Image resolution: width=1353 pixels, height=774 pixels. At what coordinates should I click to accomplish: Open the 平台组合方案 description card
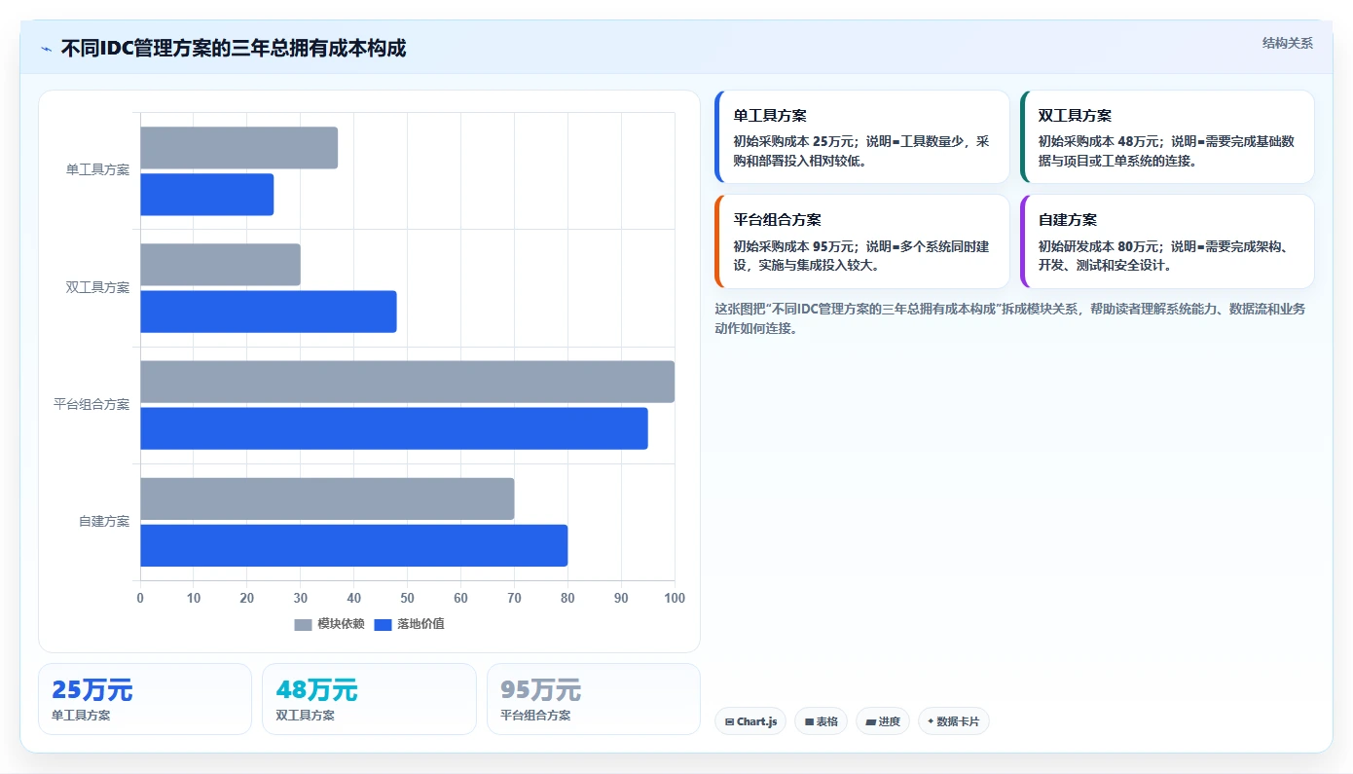click(x=862, y=241)
